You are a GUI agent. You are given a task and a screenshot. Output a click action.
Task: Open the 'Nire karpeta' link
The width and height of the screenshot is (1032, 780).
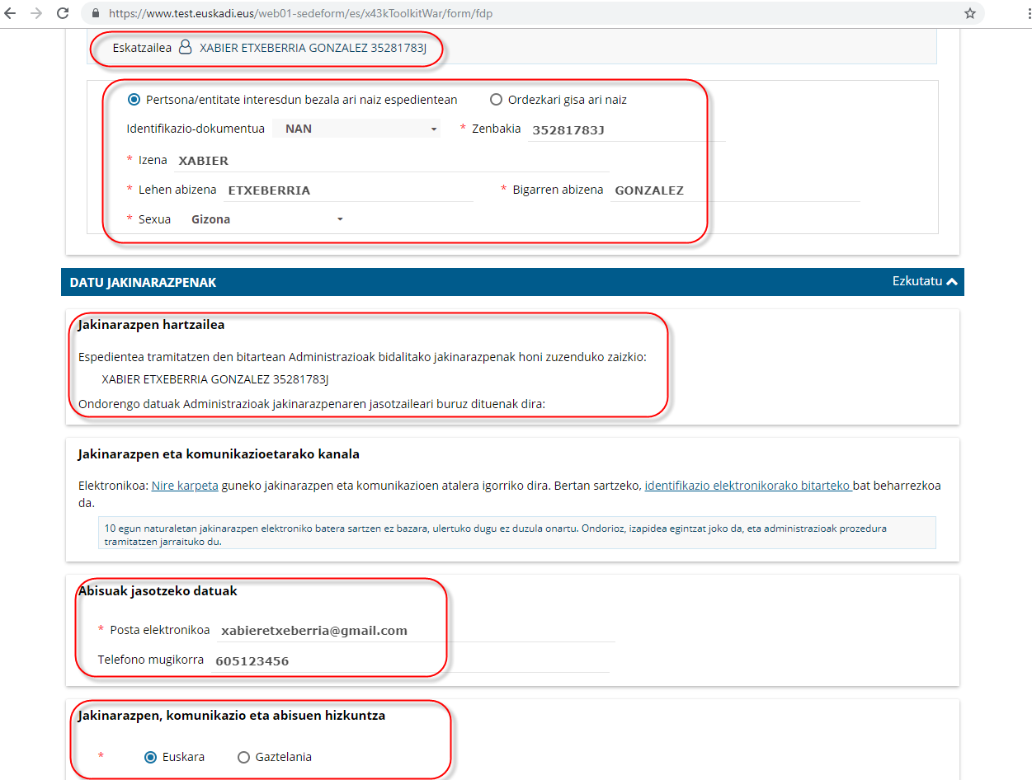tap(185, 486)
